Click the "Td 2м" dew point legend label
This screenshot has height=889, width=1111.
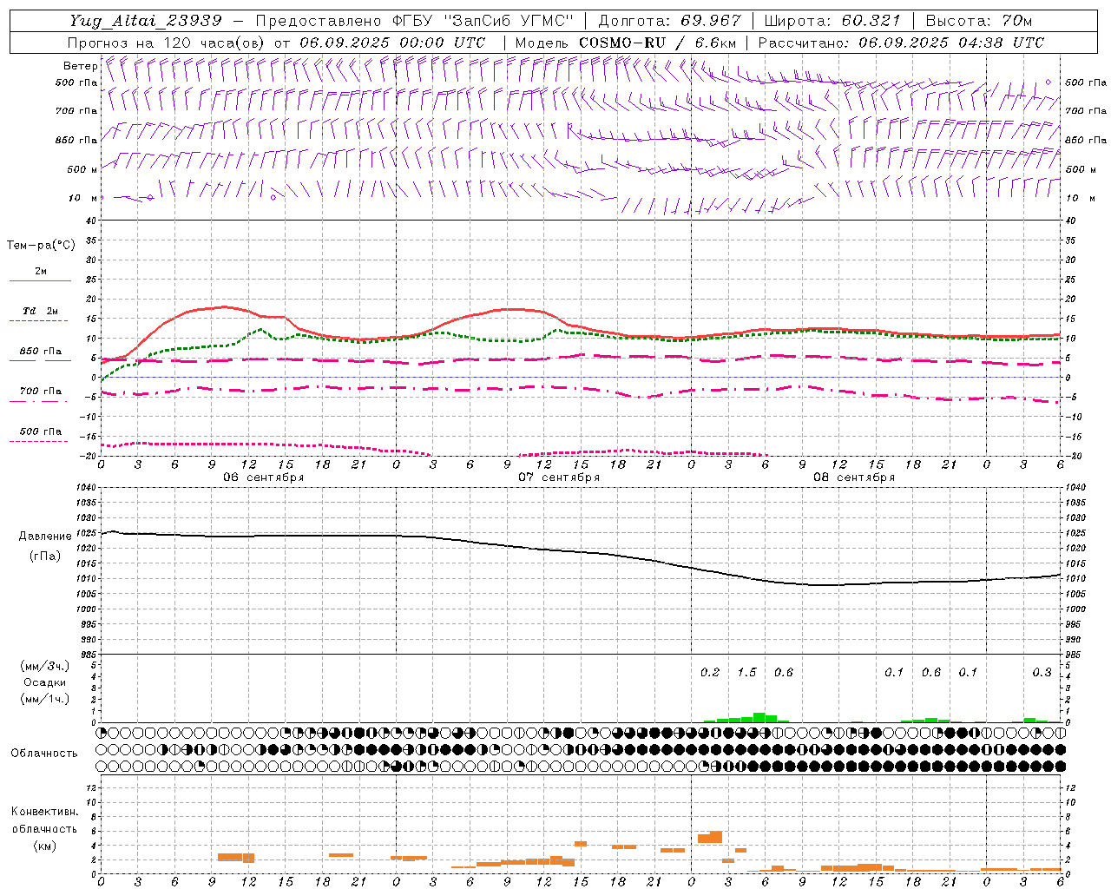click(x=40, y=311)
